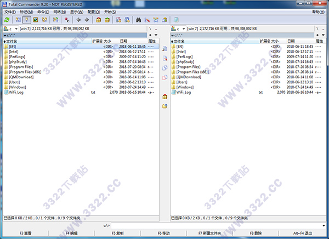Click the synchronize directories icon
The width and height of the screenshot is (329, 239).
point(156,20)
